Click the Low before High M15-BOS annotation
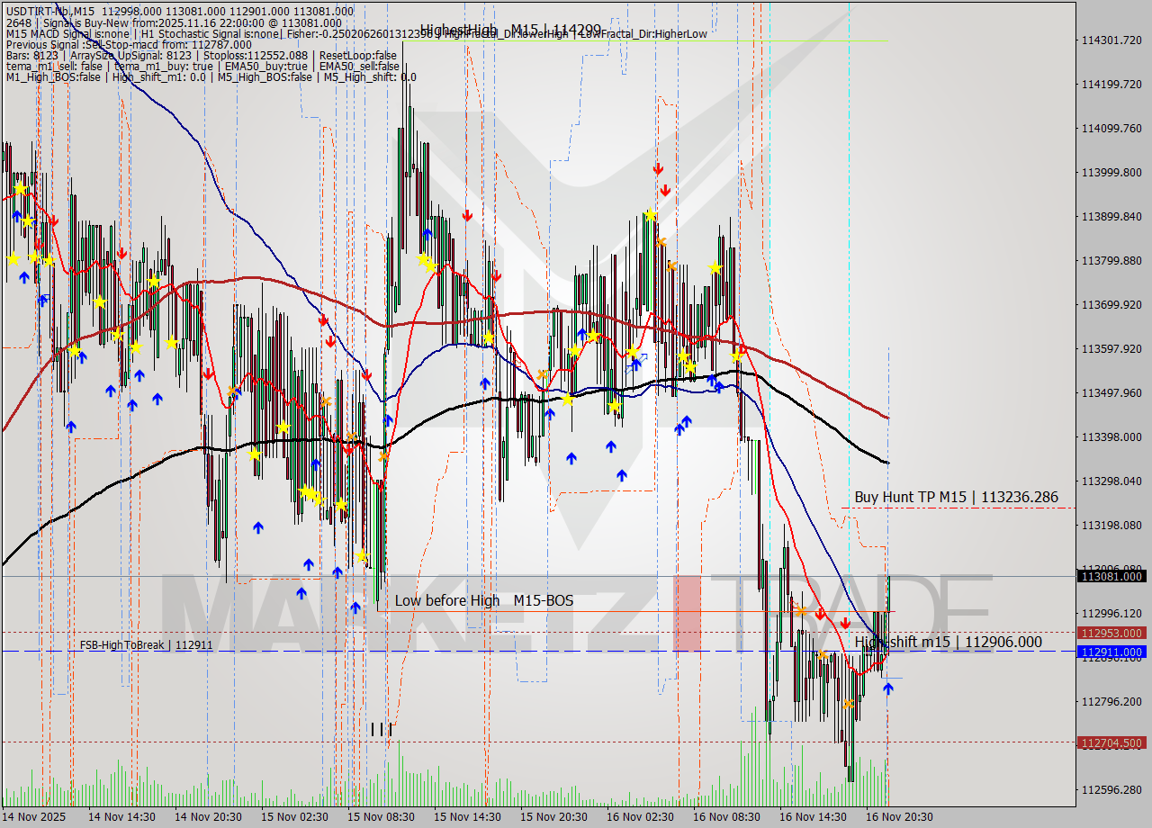1152x828 pixels. coord(482,600)
